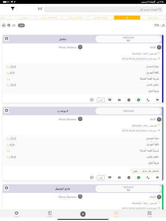Open the filter funnel icon
Screen dimensions: 166x221
(x=13, y=9)
